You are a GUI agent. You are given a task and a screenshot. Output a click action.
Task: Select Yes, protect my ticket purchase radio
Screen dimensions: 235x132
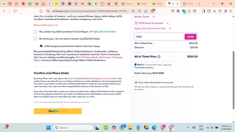point(35,32)
